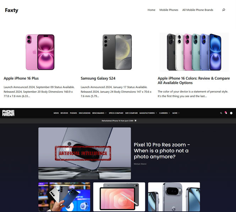Screen dimensions: 236x212
Task: Select Specs Compare in PhoneArena nav
Action: (116, 113)
